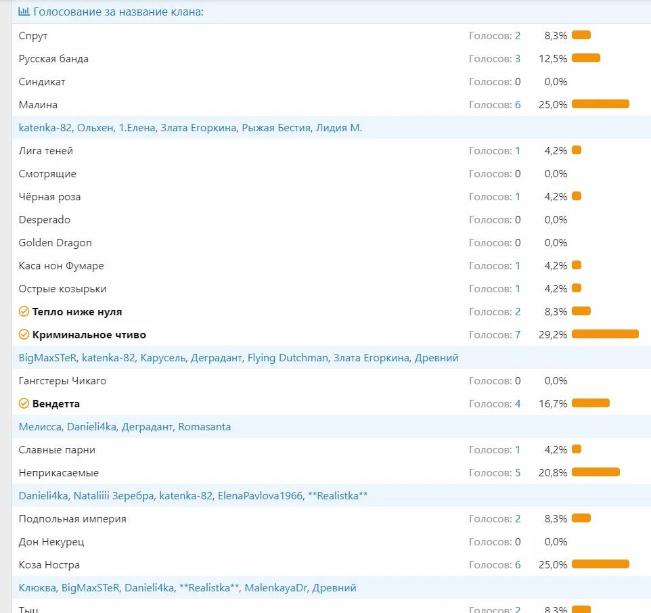This screenshot has height=613, width=651.
Task: Open the profile of ElenaPavlova1966
Action: coord(260,496)
